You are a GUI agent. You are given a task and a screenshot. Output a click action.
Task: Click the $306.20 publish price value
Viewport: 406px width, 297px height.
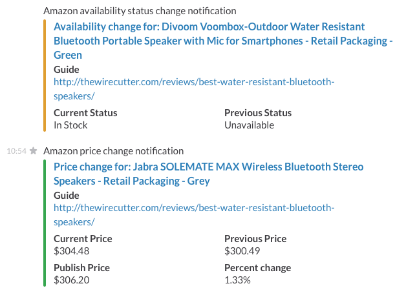point(72,280)
